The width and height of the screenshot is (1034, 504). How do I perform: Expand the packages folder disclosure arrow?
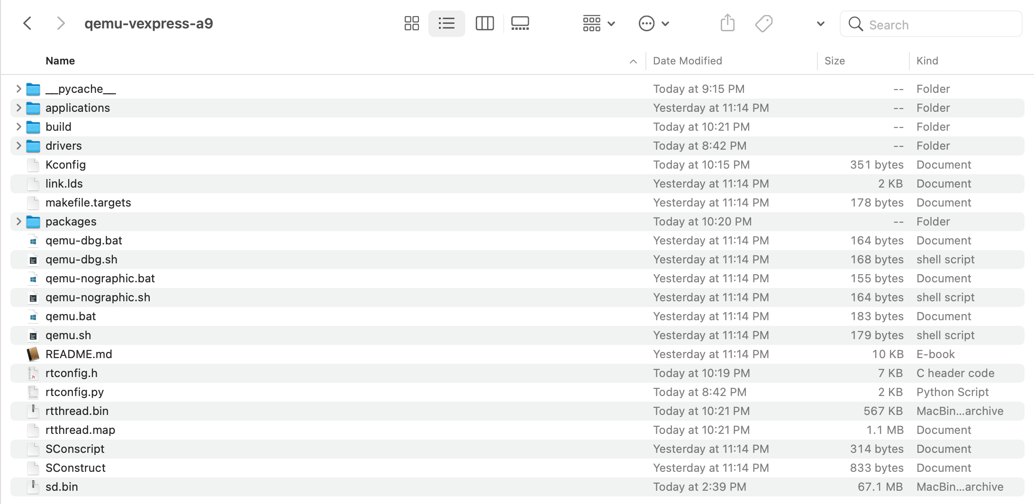[18, 222]
